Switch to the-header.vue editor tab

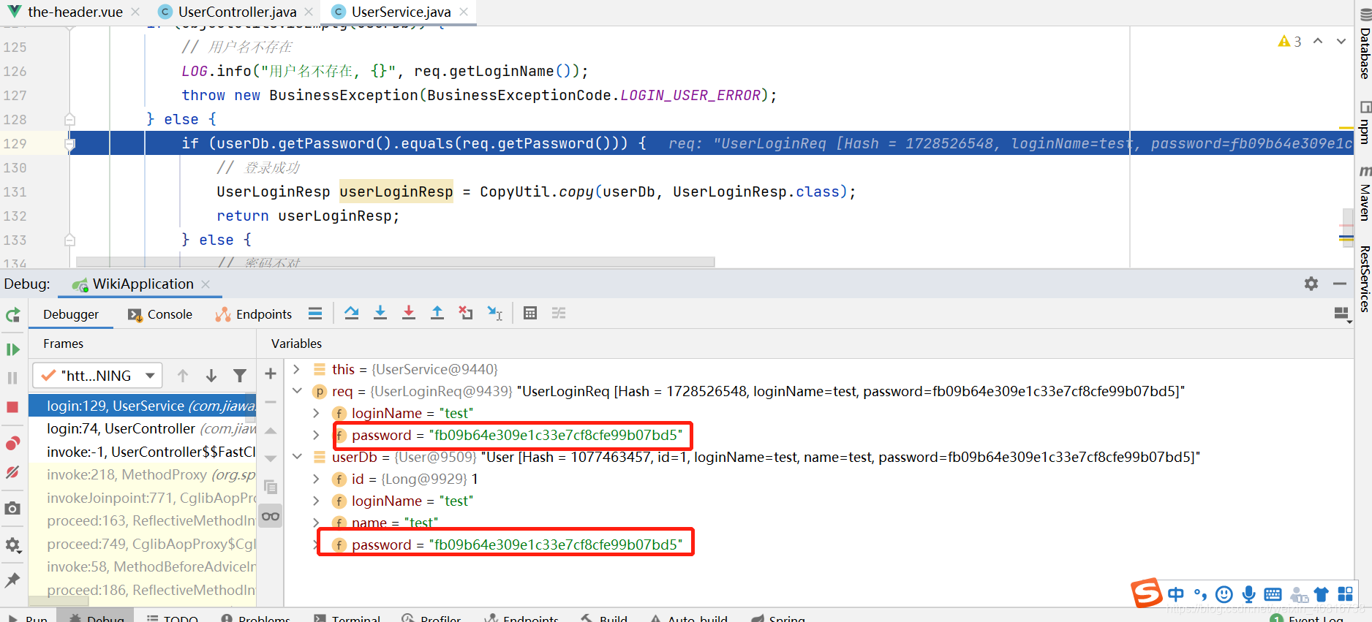[75, 12]
